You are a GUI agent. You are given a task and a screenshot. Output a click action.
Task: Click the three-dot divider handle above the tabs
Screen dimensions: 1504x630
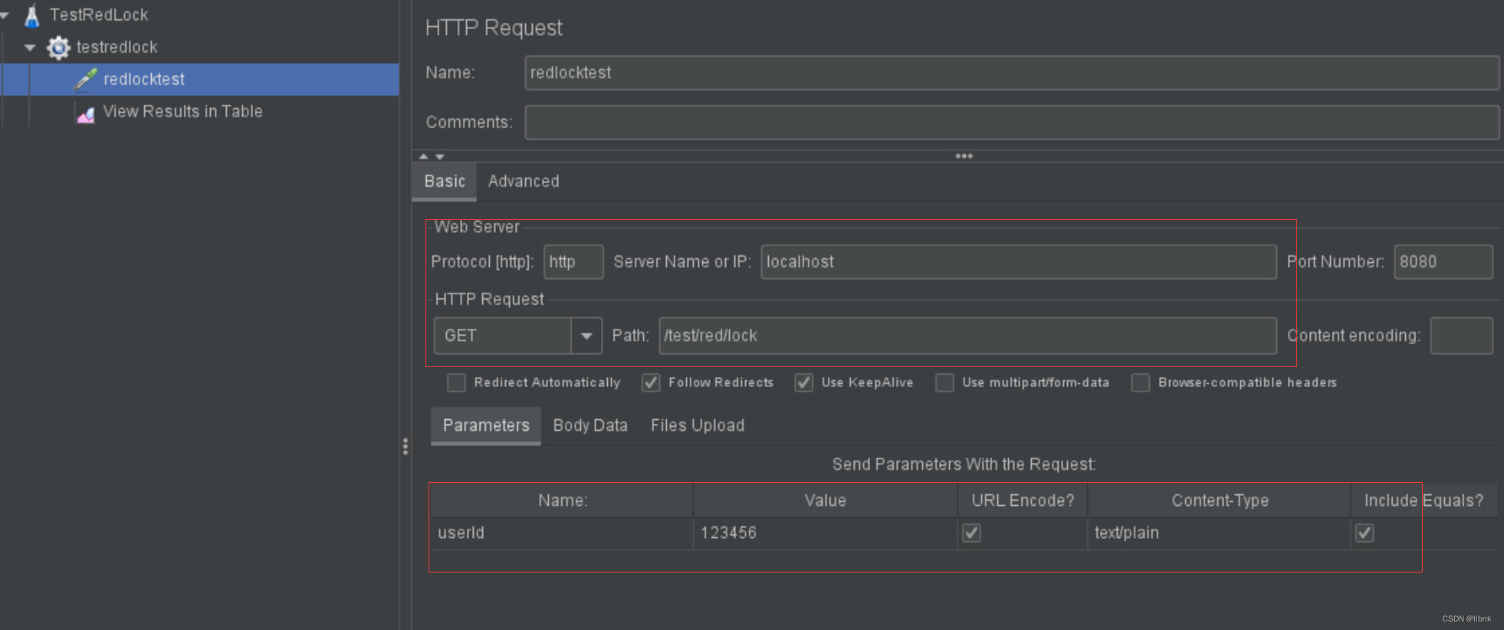point(964,156)
